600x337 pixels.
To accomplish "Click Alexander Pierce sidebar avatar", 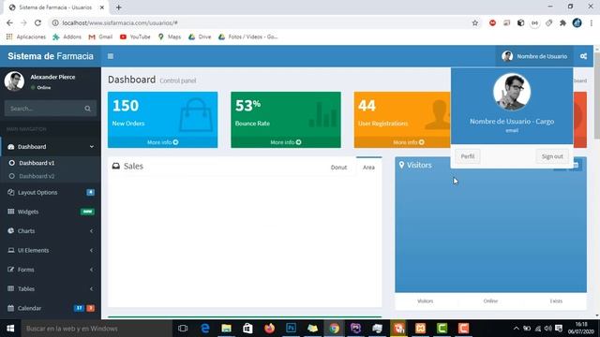I will point(14,81).
